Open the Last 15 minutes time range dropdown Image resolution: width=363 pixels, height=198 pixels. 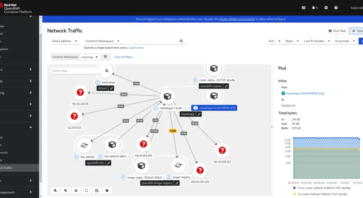click(317, 41)
